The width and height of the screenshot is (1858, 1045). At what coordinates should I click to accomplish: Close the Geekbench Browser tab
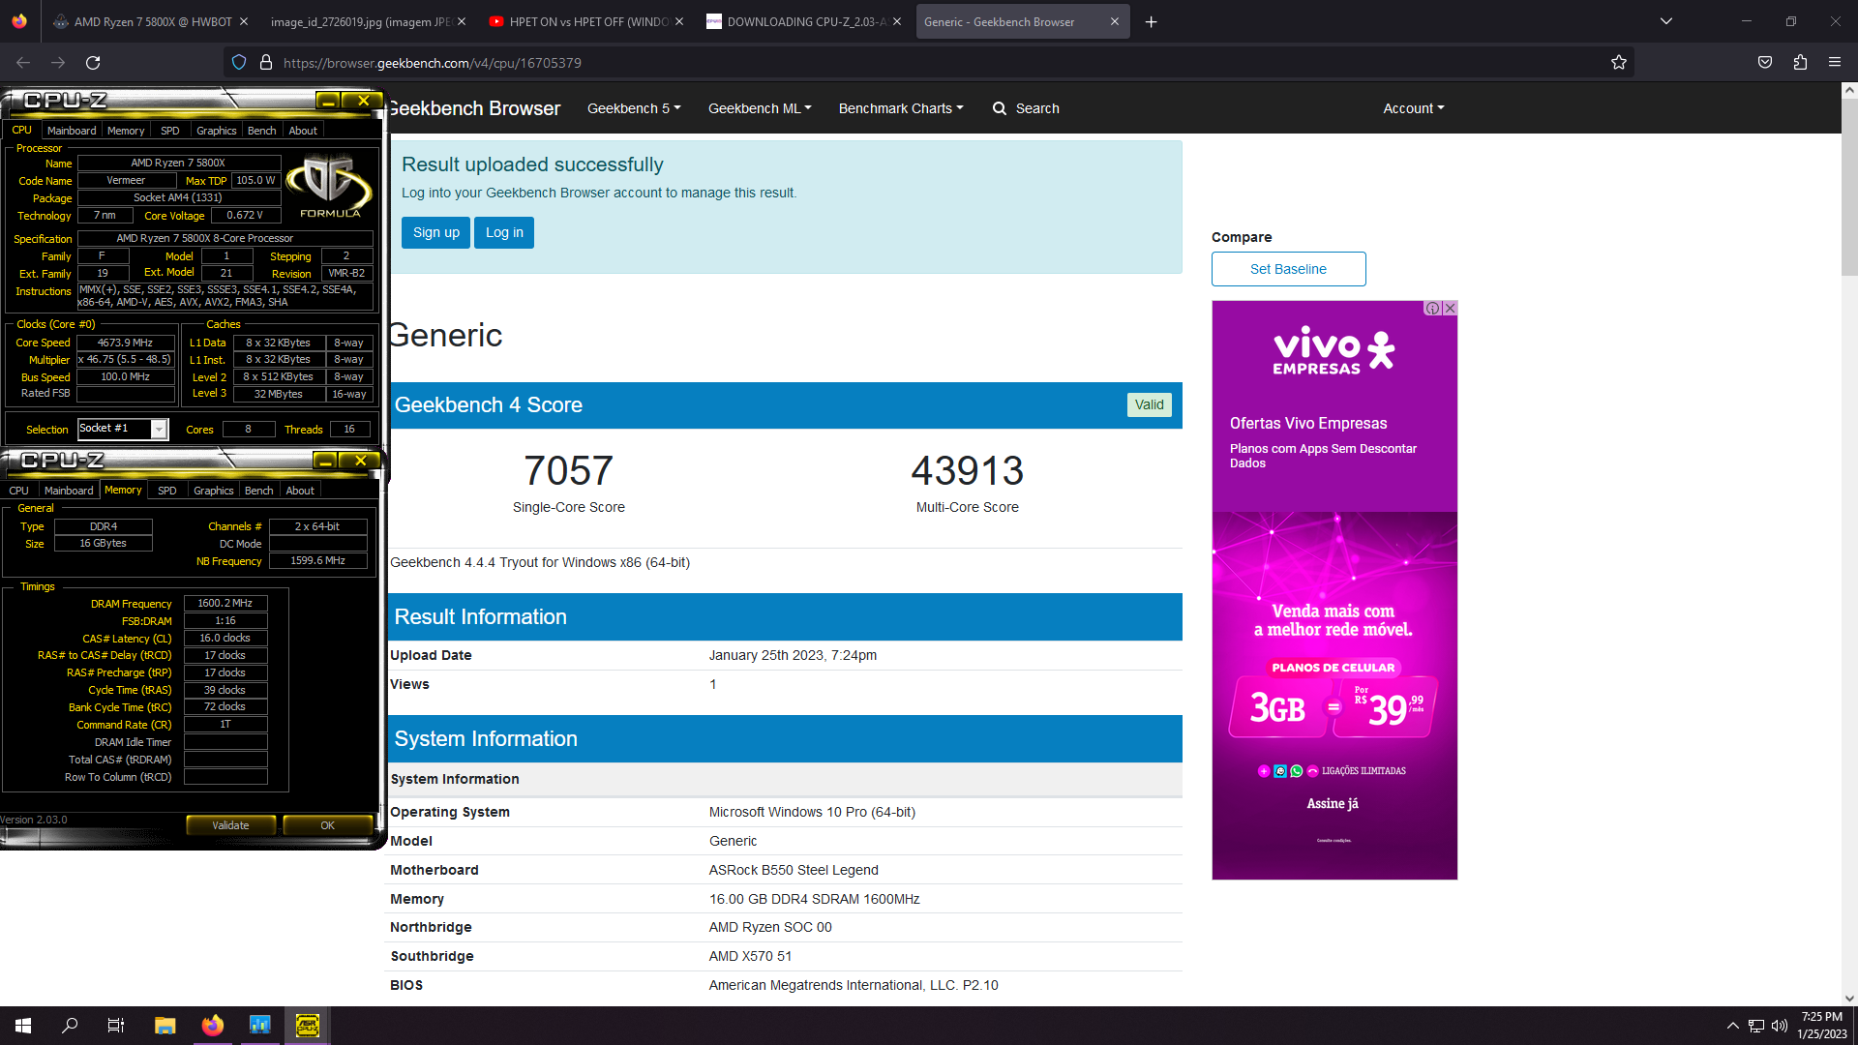coord(1114,21)
